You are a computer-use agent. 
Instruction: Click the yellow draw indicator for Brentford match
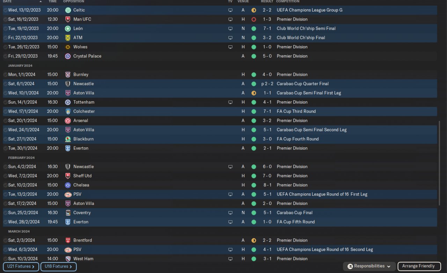(254, 240)
